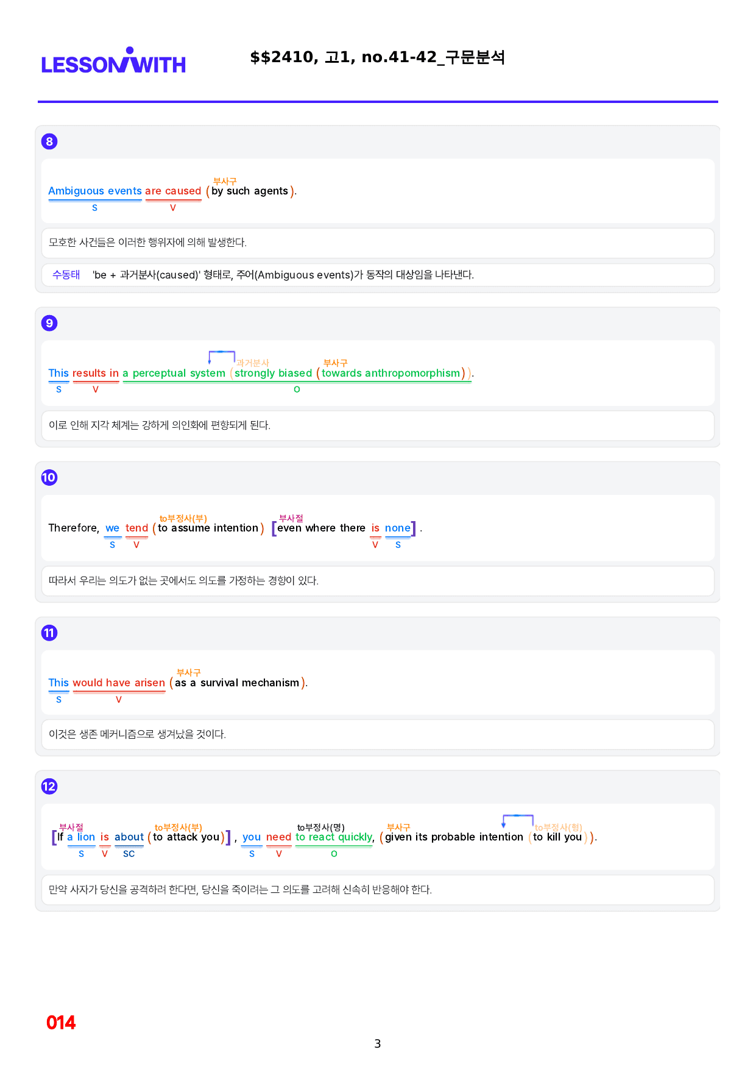Click the red '014' page code
This screenshot has width=756, height=1069.
tap(61, 1023)
